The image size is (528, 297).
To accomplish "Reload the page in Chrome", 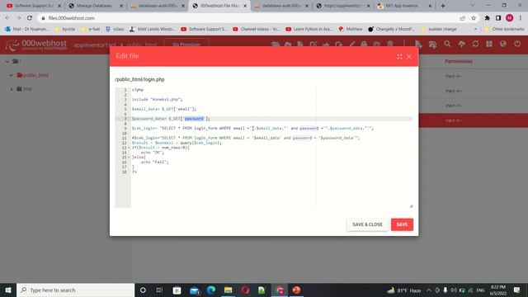I will coord(30,18).
